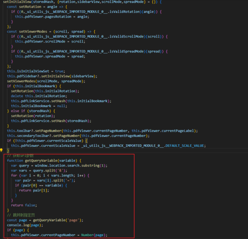Click the comment line containing 'url'

click(x=20, y=155)
